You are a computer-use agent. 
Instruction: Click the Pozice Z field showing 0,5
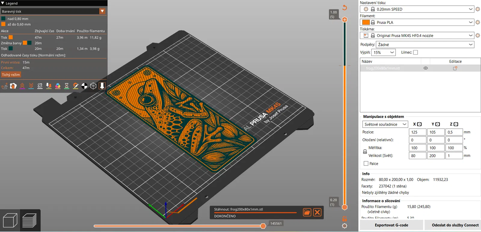tap(454, 132)
